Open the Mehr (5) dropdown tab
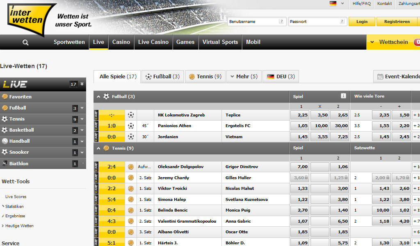This screenshot has width=420, height=246. coord(244,77)
